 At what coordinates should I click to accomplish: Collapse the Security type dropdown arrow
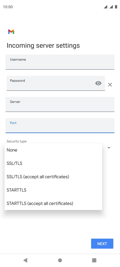(109, 148)
